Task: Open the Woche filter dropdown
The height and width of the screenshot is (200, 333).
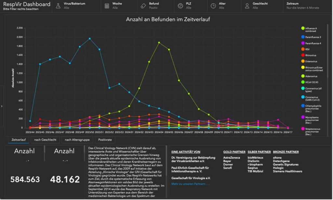Action: click(x=119, y=6)
